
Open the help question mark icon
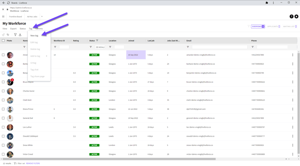click(x=291, y=17)
